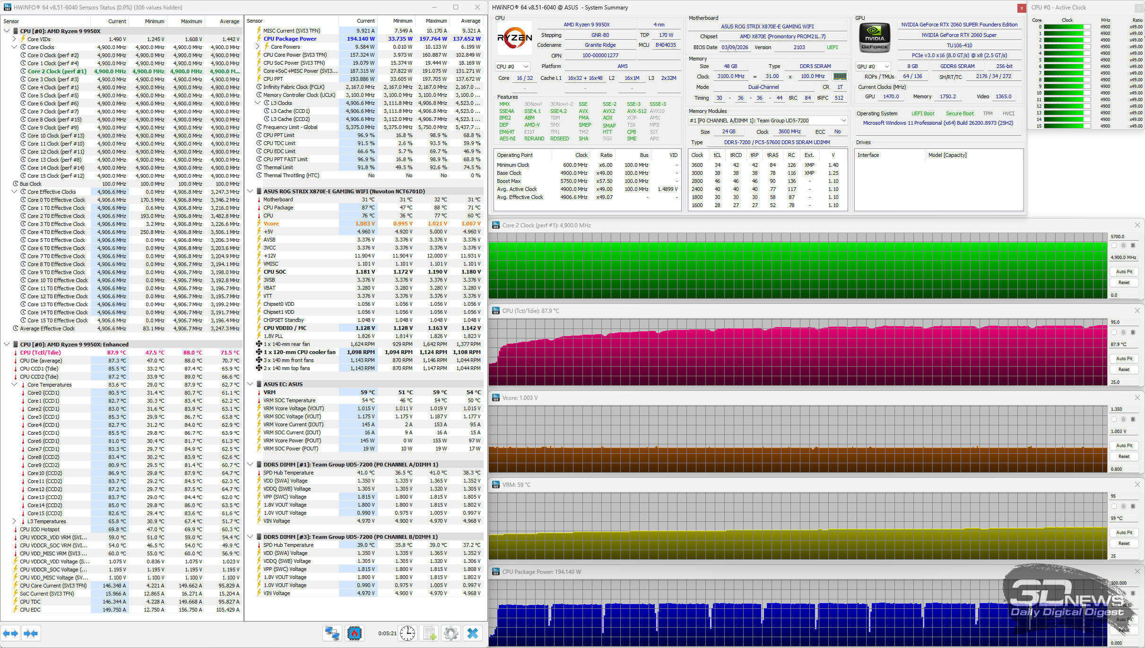Open the GPU #0 selector dropdown
This screenshot has width=1145, height=648.
tap(873, 67)
